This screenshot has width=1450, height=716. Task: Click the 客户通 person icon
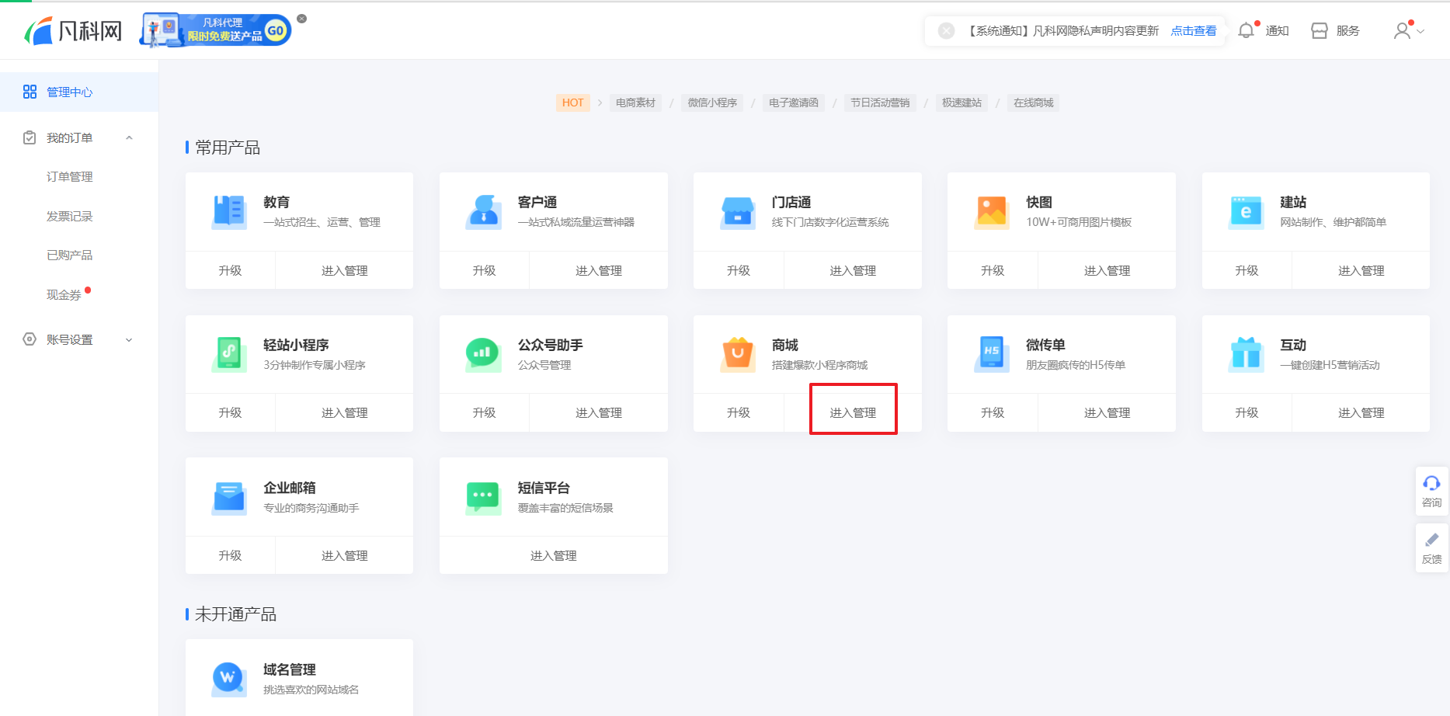coord(484,211)
